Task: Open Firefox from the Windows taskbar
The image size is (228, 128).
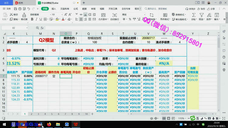Action: (x=49, y=124)
